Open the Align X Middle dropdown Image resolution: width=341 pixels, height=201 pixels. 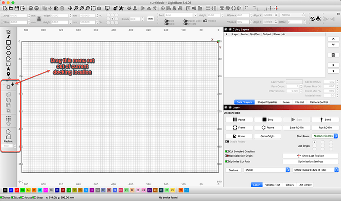click(270, 15)
